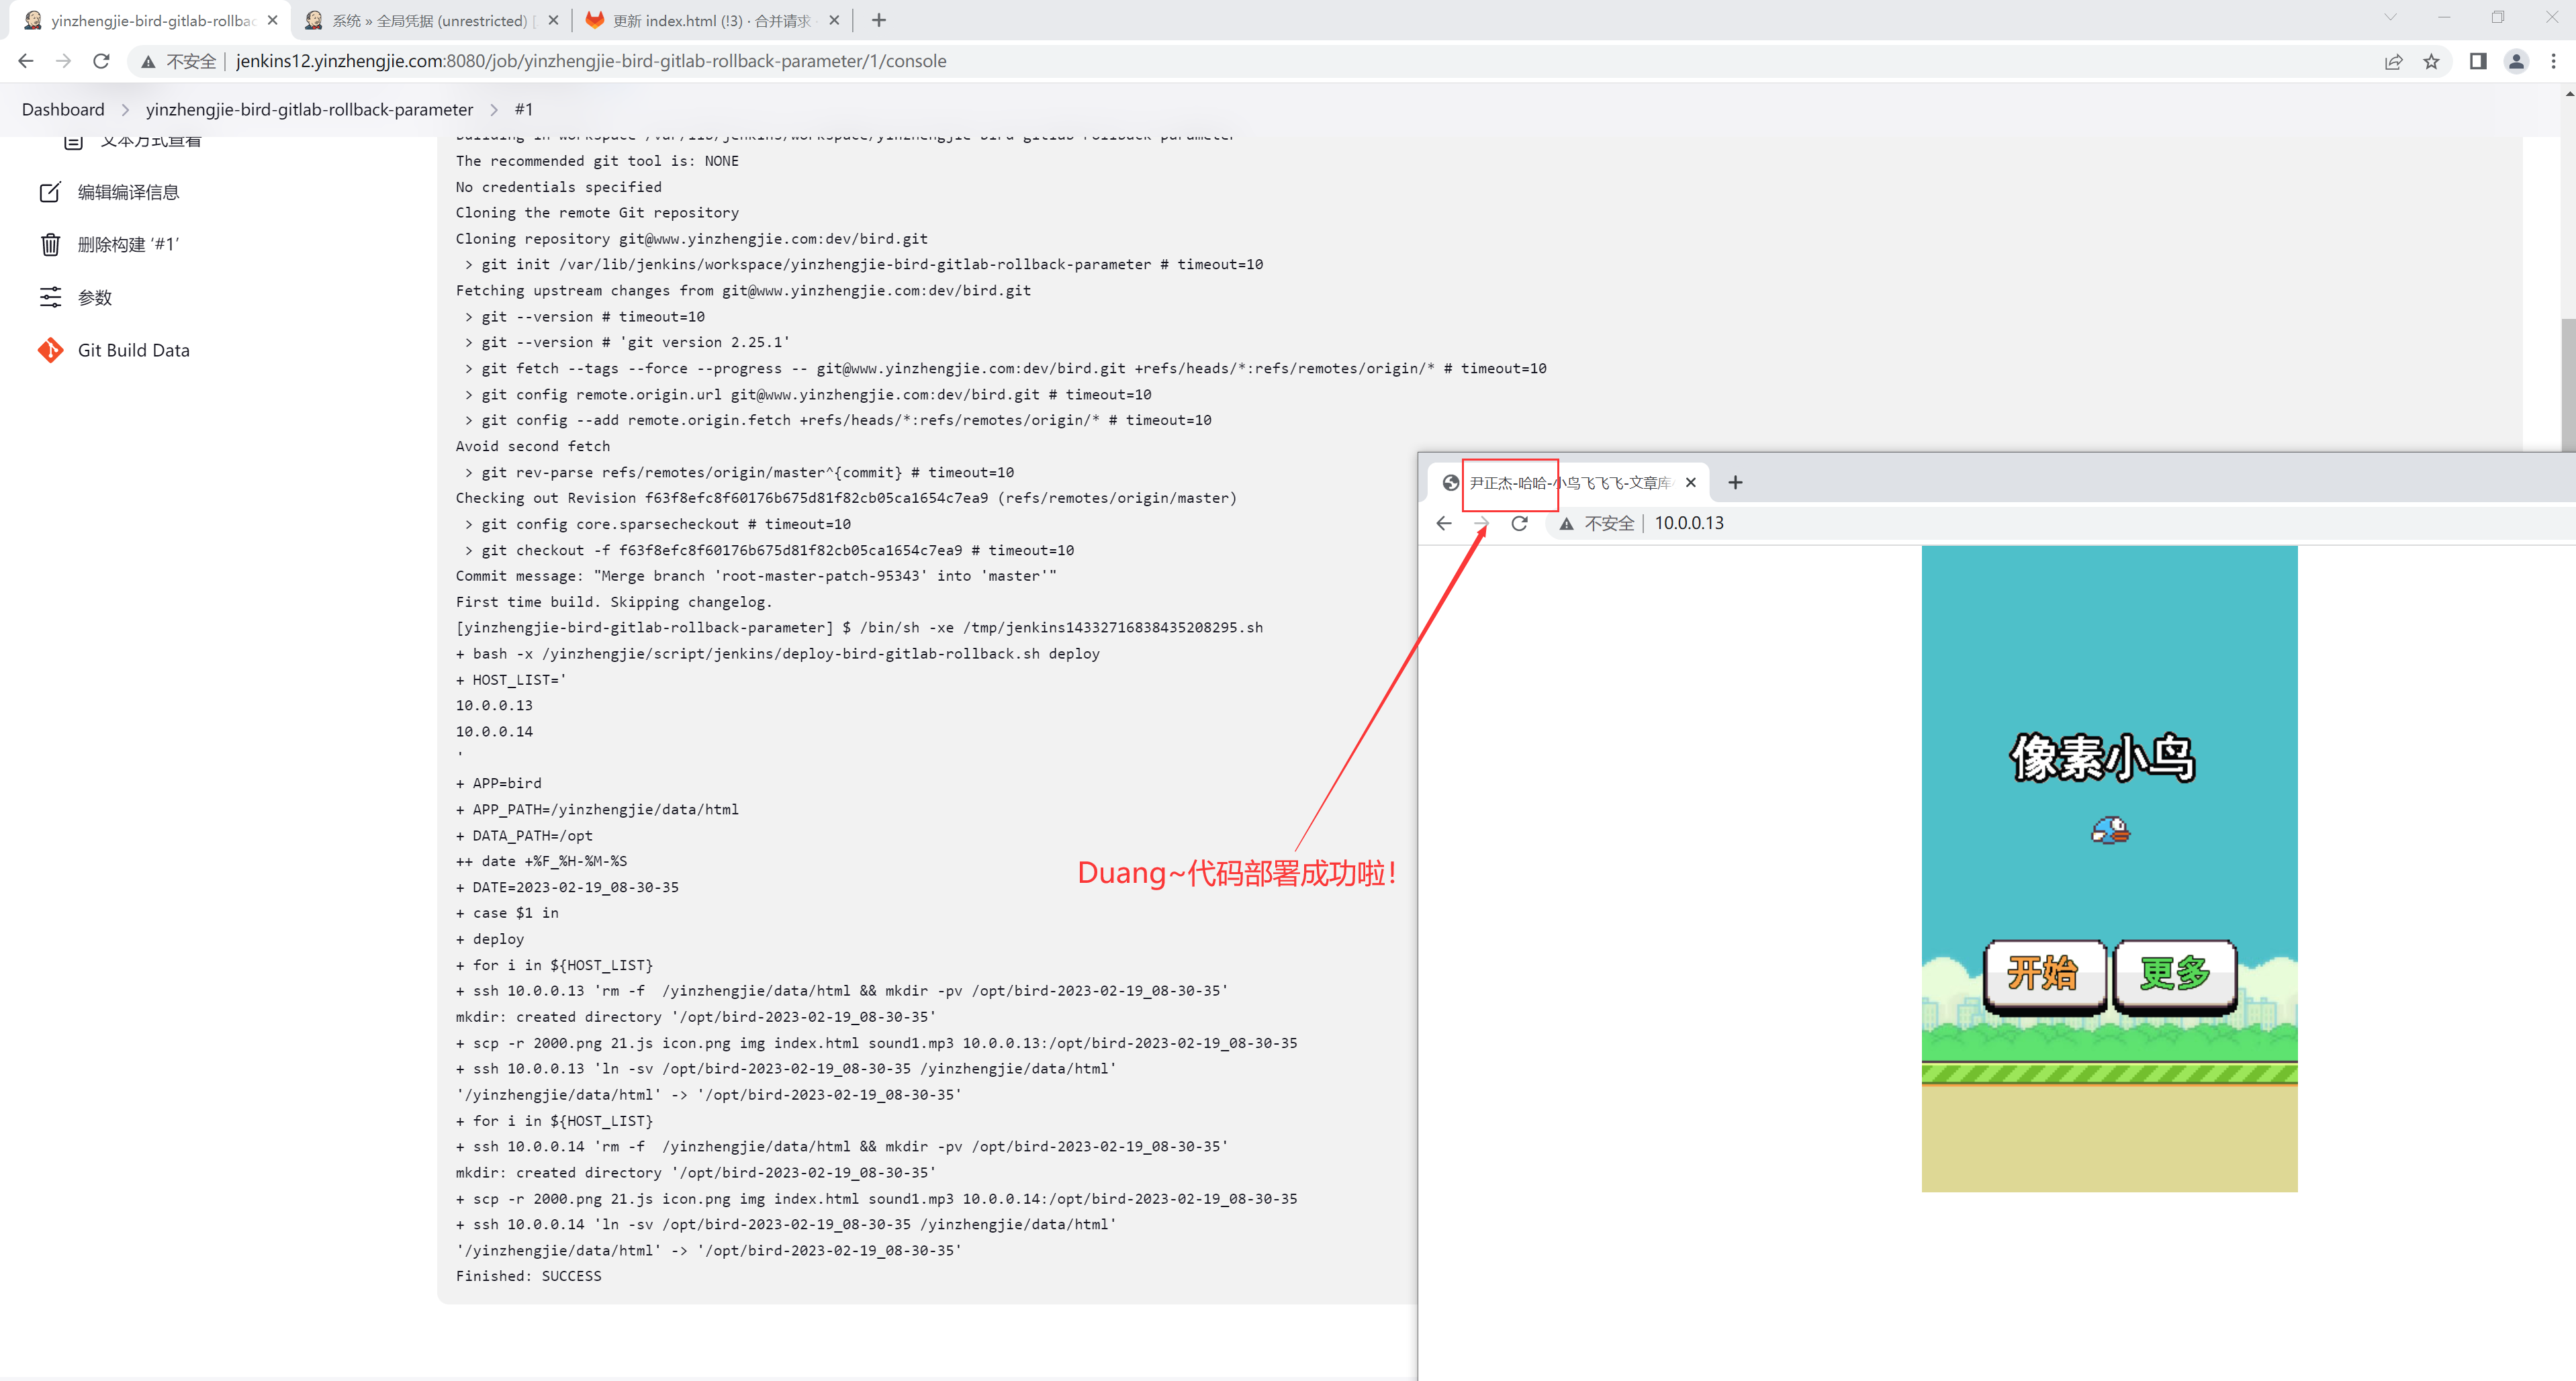Switch to the 系统 » 全局凭据 tab
Viewport: 2576px width, 1381px height.
tap(430, 20)
